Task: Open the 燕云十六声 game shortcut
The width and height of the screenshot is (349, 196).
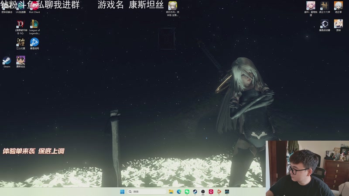Action: tap(324, 7)
